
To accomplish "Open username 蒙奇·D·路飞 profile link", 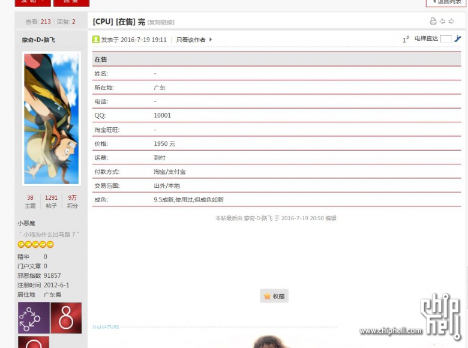I will (38, 40).
